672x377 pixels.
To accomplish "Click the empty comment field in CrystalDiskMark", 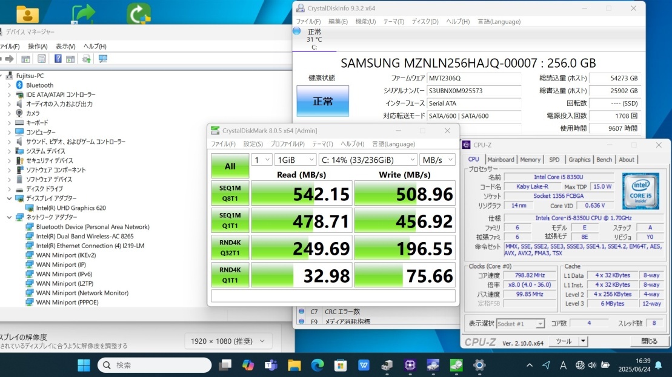I will [333, 296].
